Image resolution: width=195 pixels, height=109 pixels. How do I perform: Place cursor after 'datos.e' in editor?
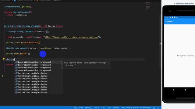(15, 59)
